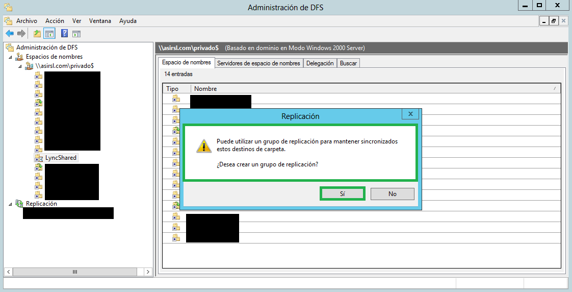Image resolution: width=572 pixels, height=292 pixels.
Task: Select Replicación tree item
Action: (41, 204)
